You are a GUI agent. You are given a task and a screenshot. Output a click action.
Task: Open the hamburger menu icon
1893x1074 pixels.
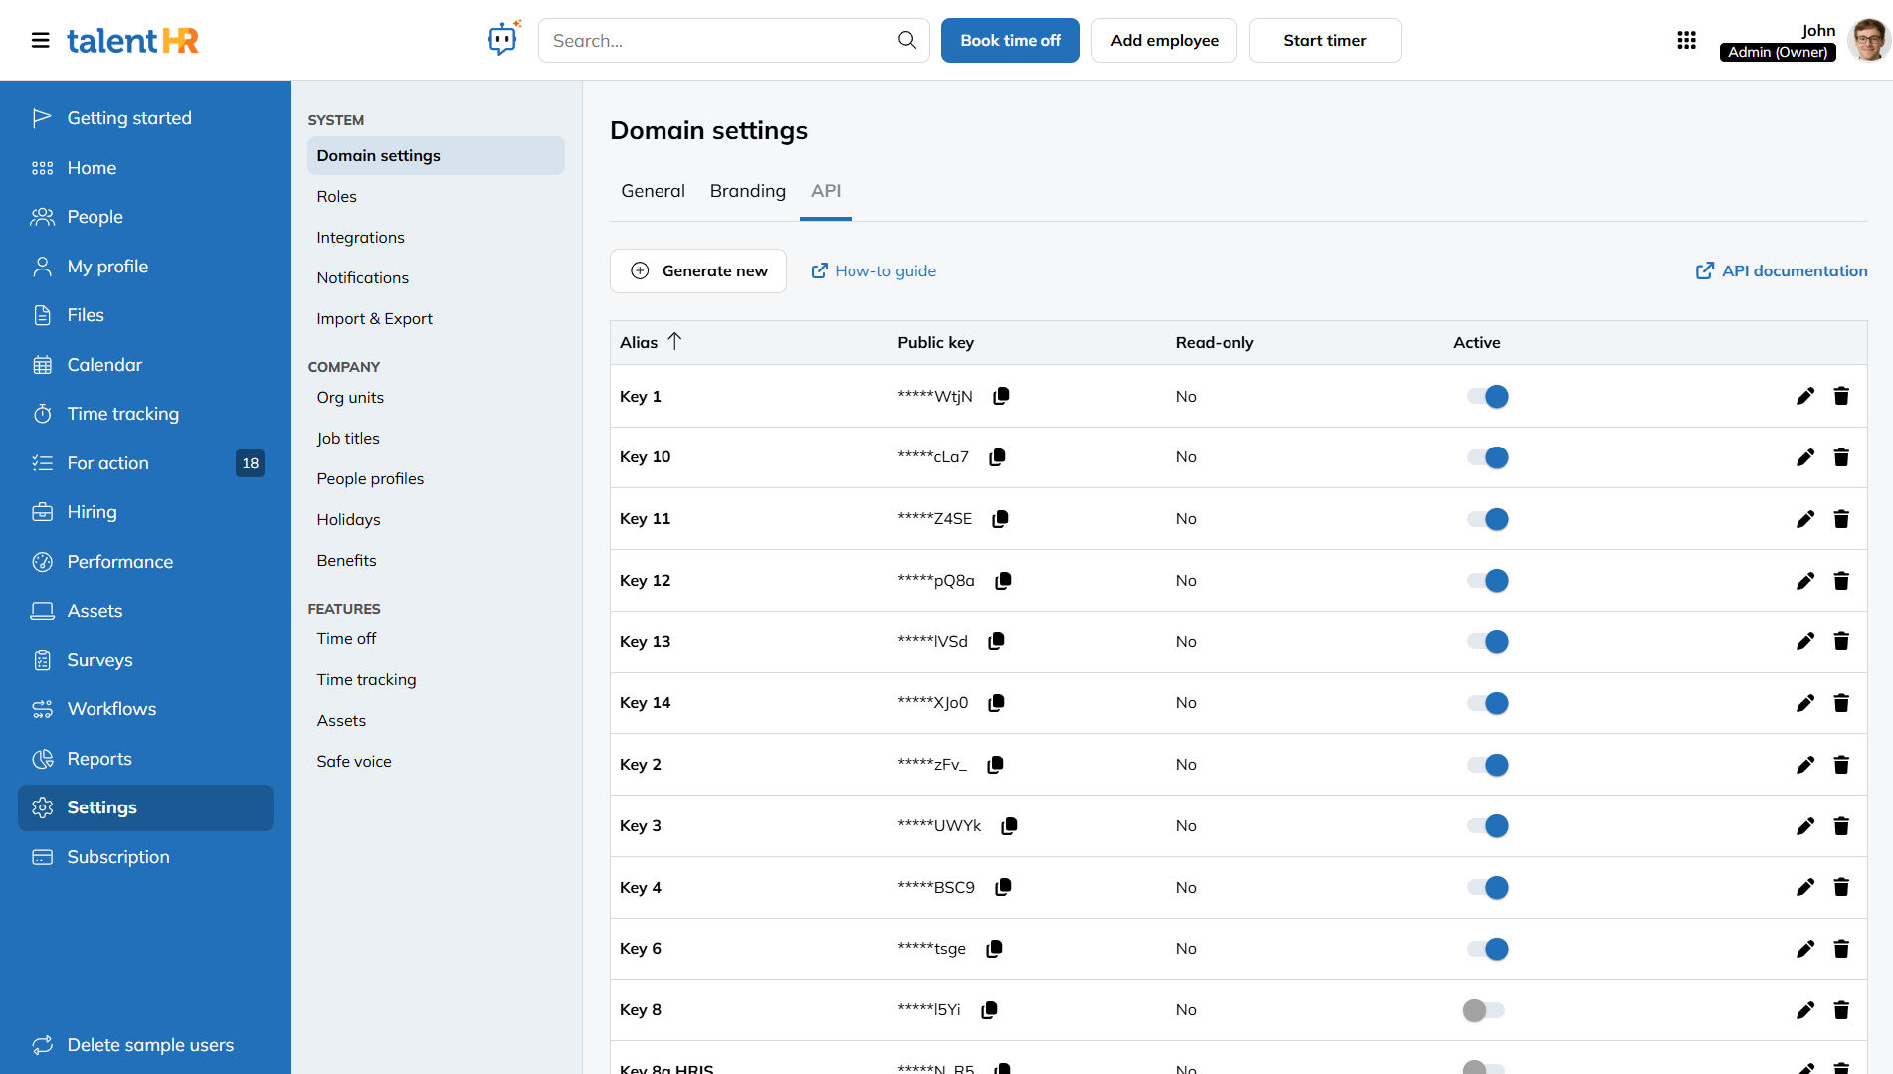[x=41, y=40]
